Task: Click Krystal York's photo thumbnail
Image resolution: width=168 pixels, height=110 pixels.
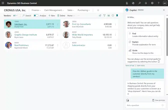Action: click(8, 24)
